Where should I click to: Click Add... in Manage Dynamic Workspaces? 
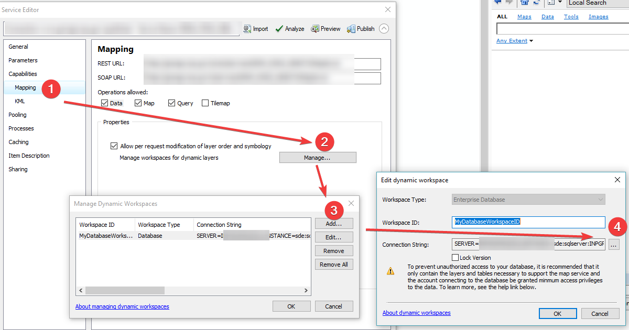click(x=334, y=224)
